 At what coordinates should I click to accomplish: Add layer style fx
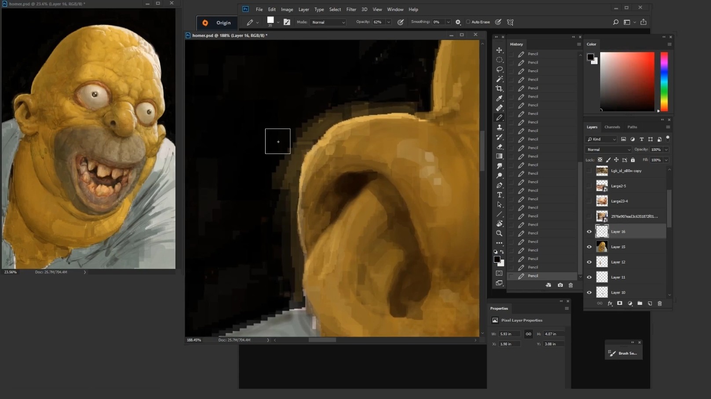coord(610,303)
